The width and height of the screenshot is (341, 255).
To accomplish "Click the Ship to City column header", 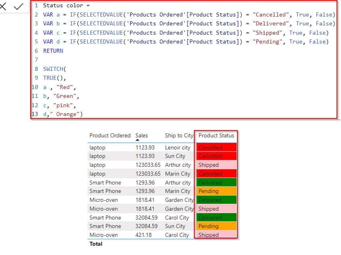I will (x=179, y=135).
